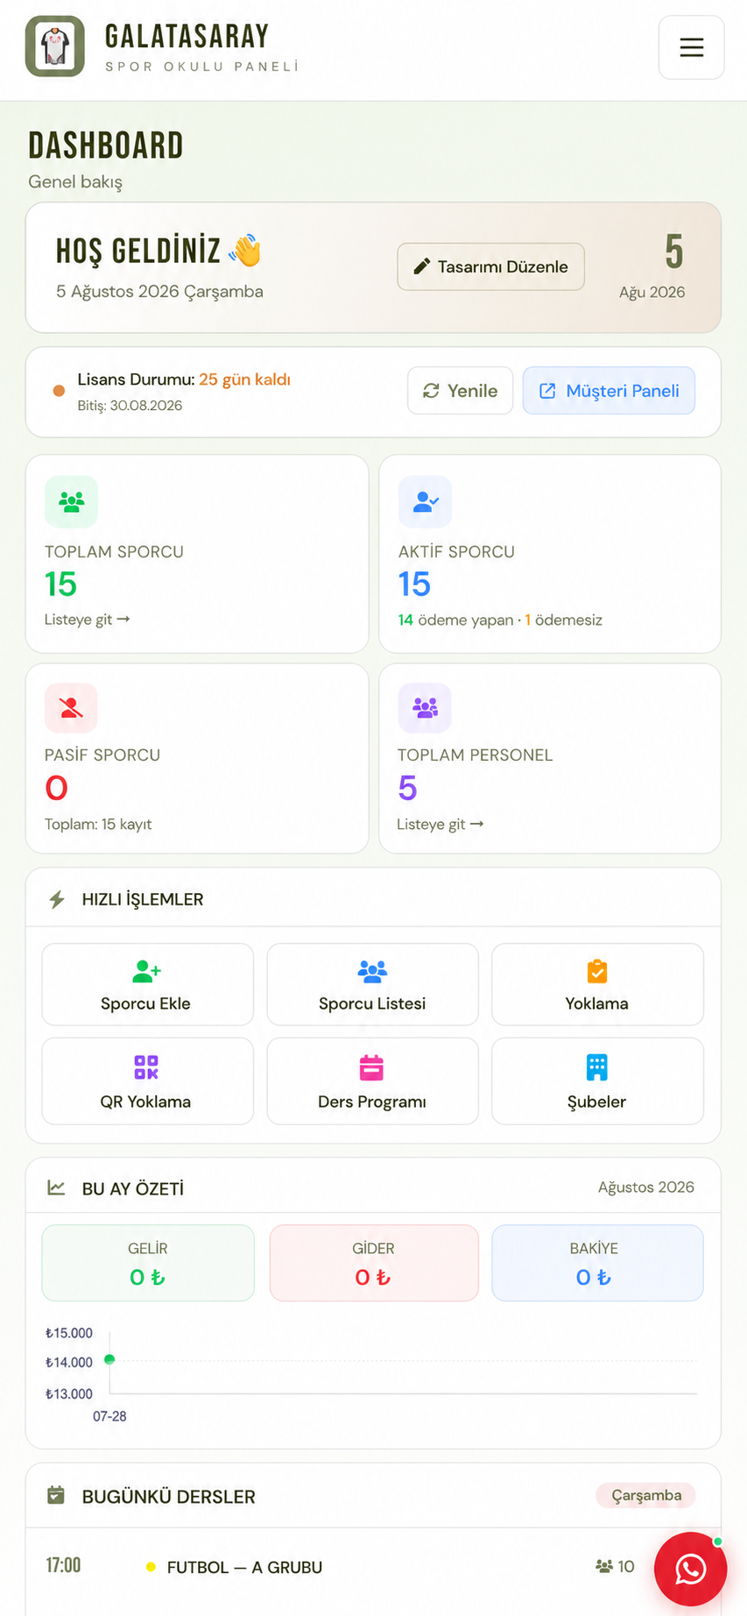Go to staff list under Toplam Personel
The width and height of the screenshot is (747, 1616).
point(440,825)
